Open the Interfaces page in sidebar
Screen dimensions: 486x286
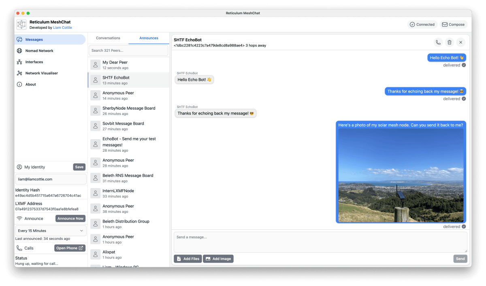click(34, 62)
